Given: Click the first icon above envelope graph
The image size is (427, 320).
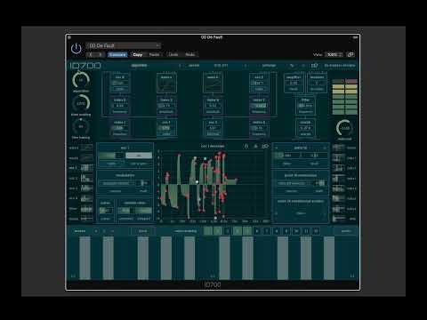Looking at the screenshot, I should (x=246, y=146).
